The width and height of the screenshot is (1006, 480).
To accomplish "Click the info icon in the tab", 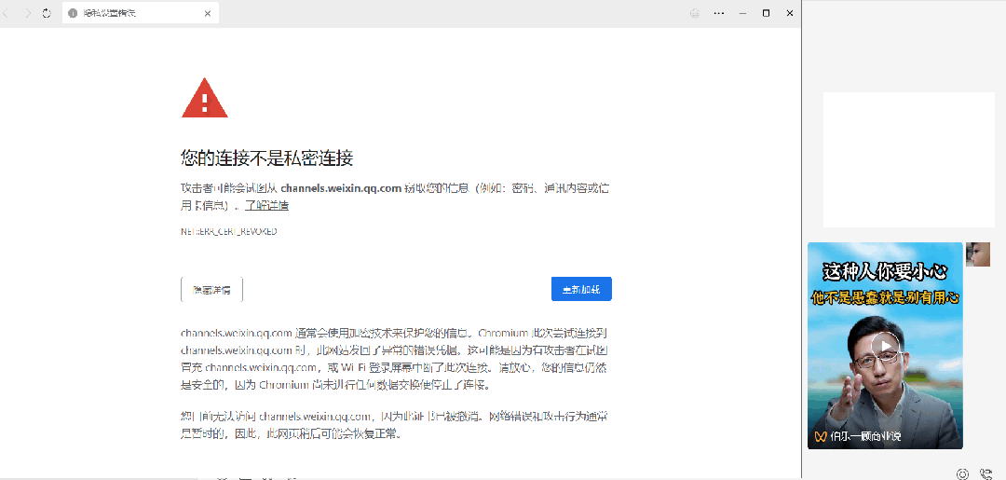I will (x=73, y=13).
